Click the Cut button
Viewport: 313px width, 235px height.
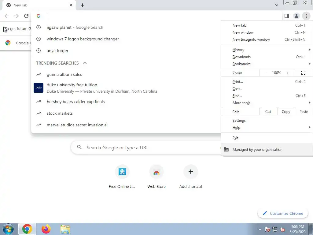click(268, 112)
